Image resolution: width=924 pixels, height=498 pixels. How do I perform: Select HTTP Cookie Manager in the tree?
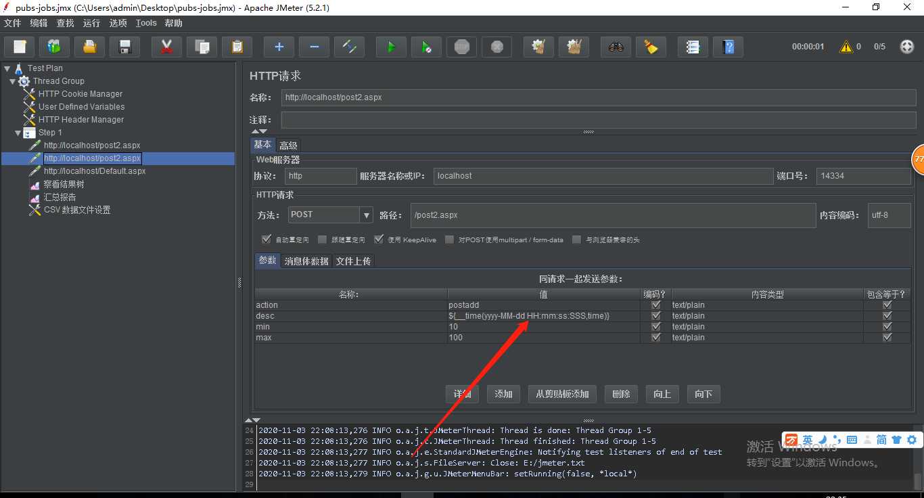(80, 94)
